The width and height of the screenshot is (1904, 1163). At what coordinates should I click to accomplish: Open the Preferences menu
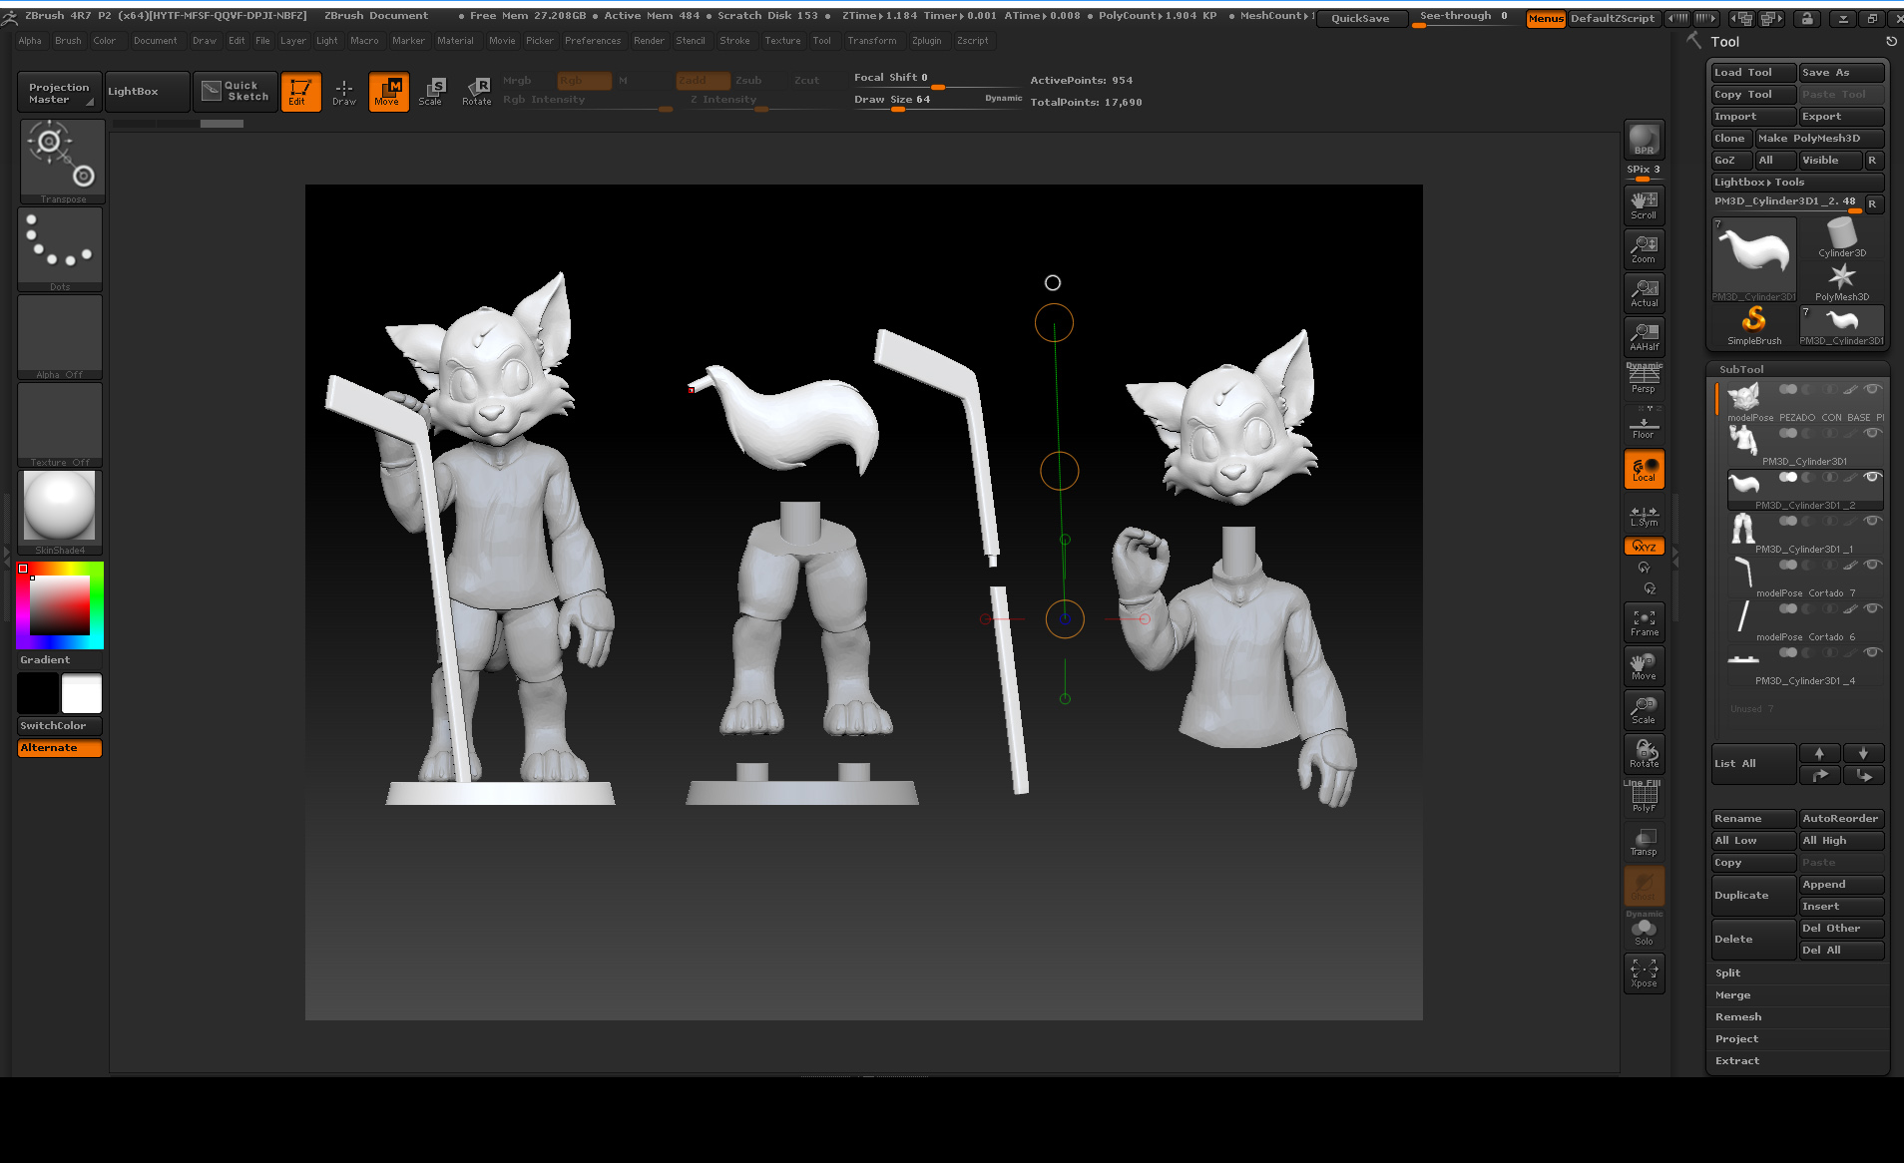(x=592, y=41)
